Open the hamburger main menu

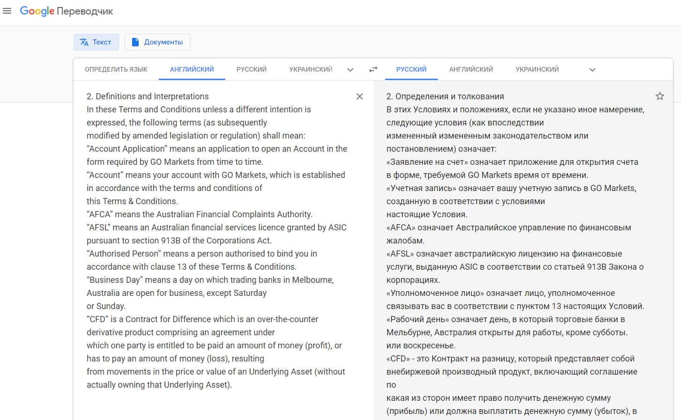pyautogui.click(x=7, y=11)
